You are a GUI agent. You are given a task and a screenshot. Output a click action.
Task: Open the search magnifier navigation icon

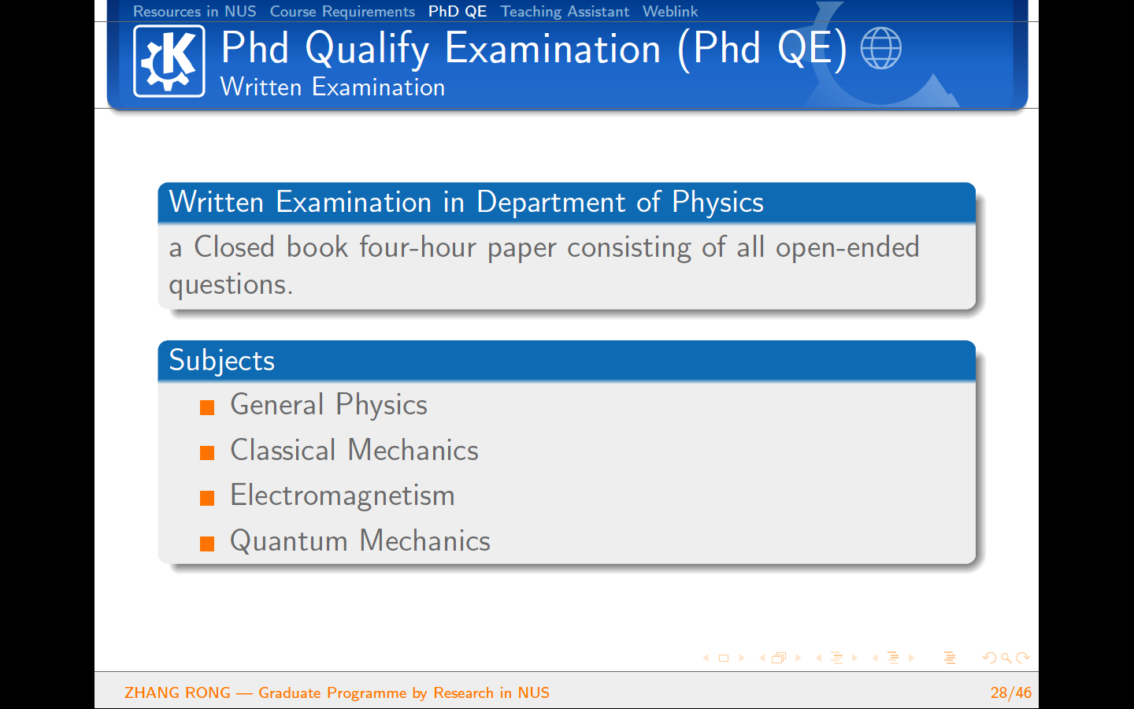(1006, 658)
